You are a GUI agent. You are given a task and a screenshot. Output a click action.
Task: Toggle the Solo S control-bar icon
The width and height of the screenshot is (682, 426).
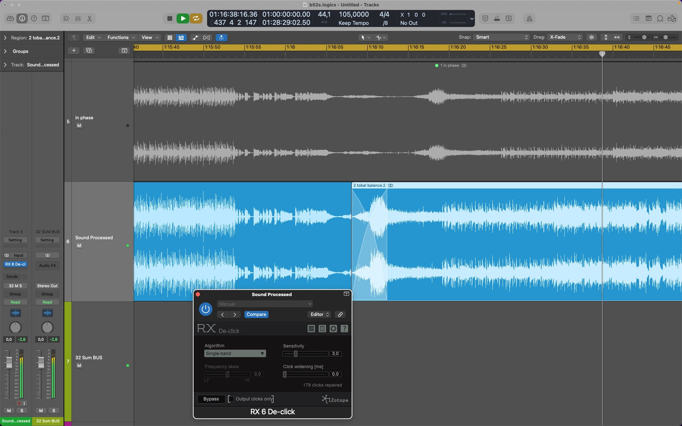click(509, 18)
